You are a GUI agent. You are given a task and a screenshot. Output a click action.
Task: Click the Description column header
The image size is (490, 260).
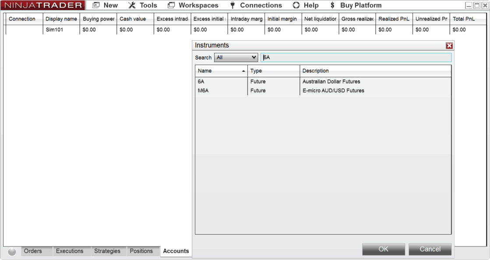(x=375, y=71)
